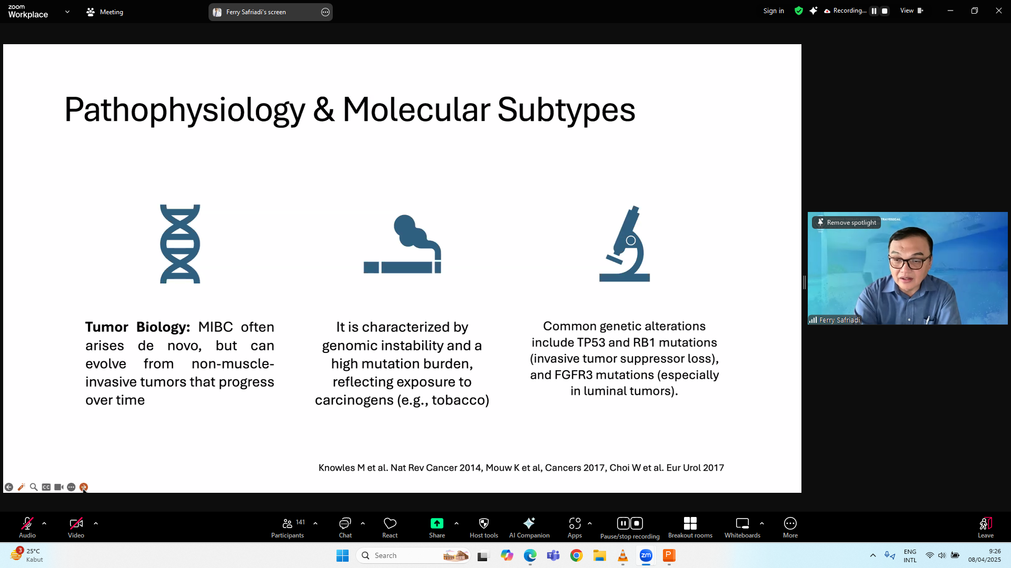Click the Sign in link

(x=773, y=11)
